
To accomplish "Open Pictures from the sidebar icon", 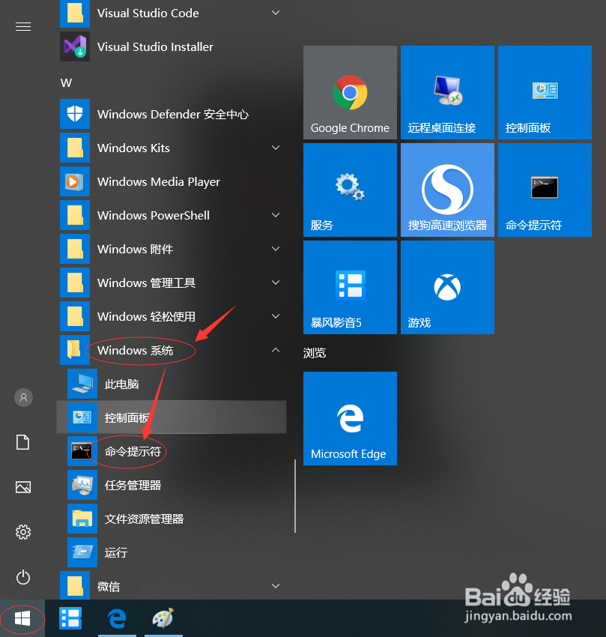I will (x=23, y=486).
